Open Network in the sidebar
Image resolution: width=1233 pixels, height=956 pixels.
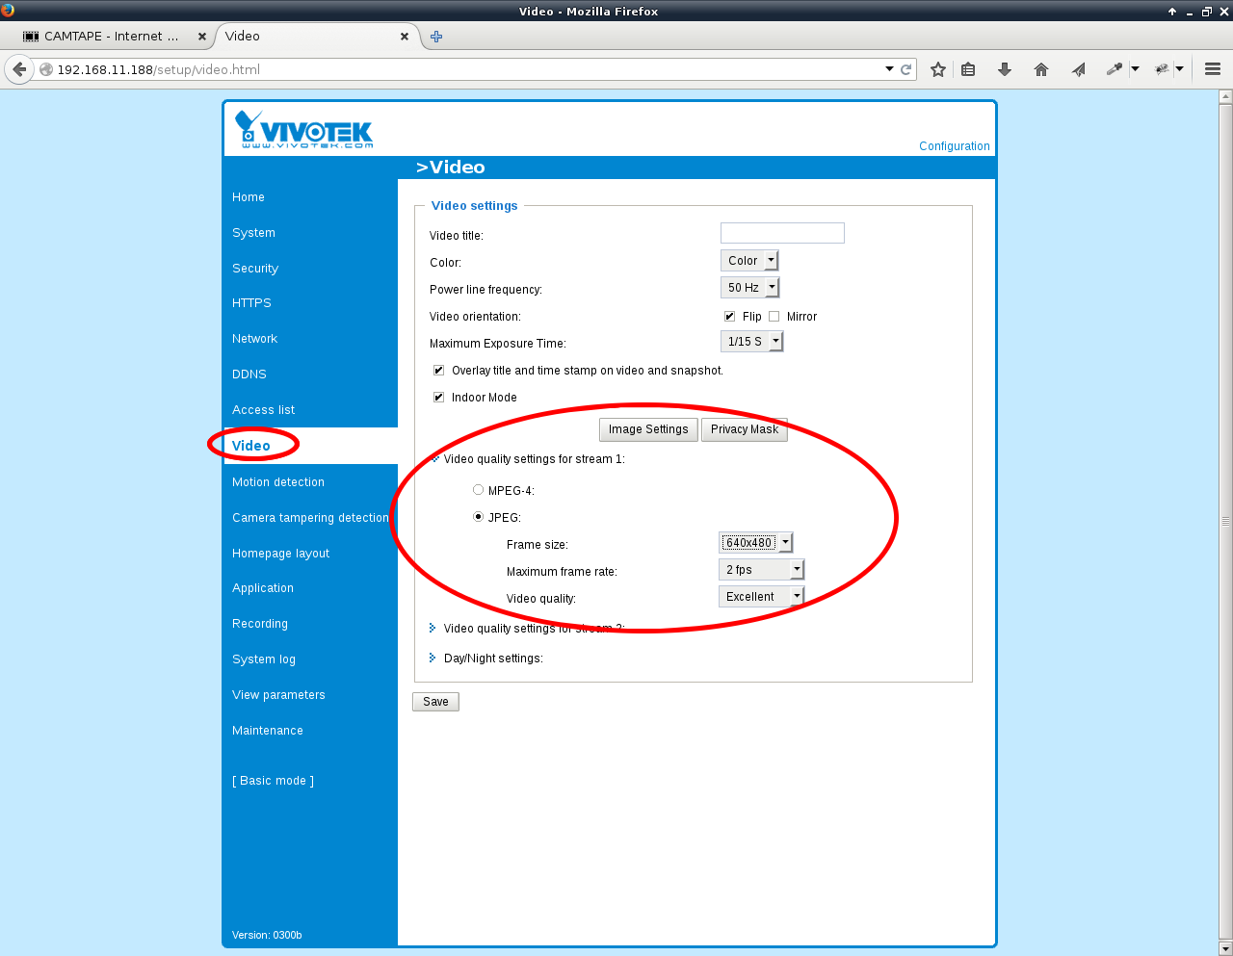(x=254, y=339)
